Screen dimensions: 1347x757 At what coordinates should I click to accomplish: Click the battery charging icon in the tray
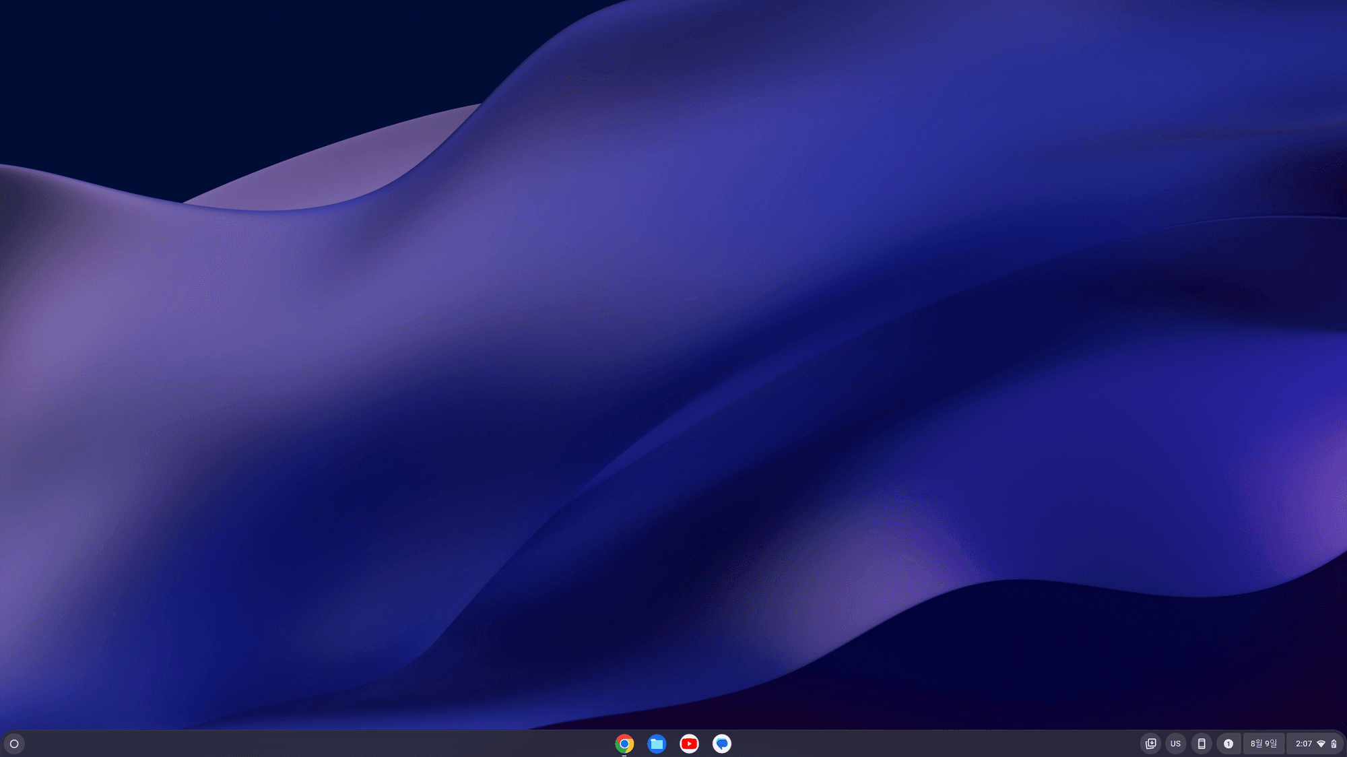point(1334,744)
